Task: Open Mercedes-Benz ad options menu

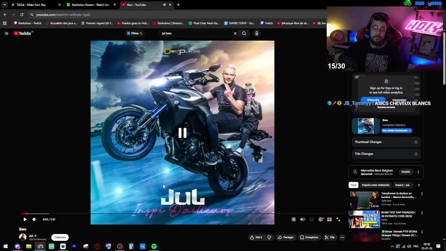Action: [x=418, y=172]
